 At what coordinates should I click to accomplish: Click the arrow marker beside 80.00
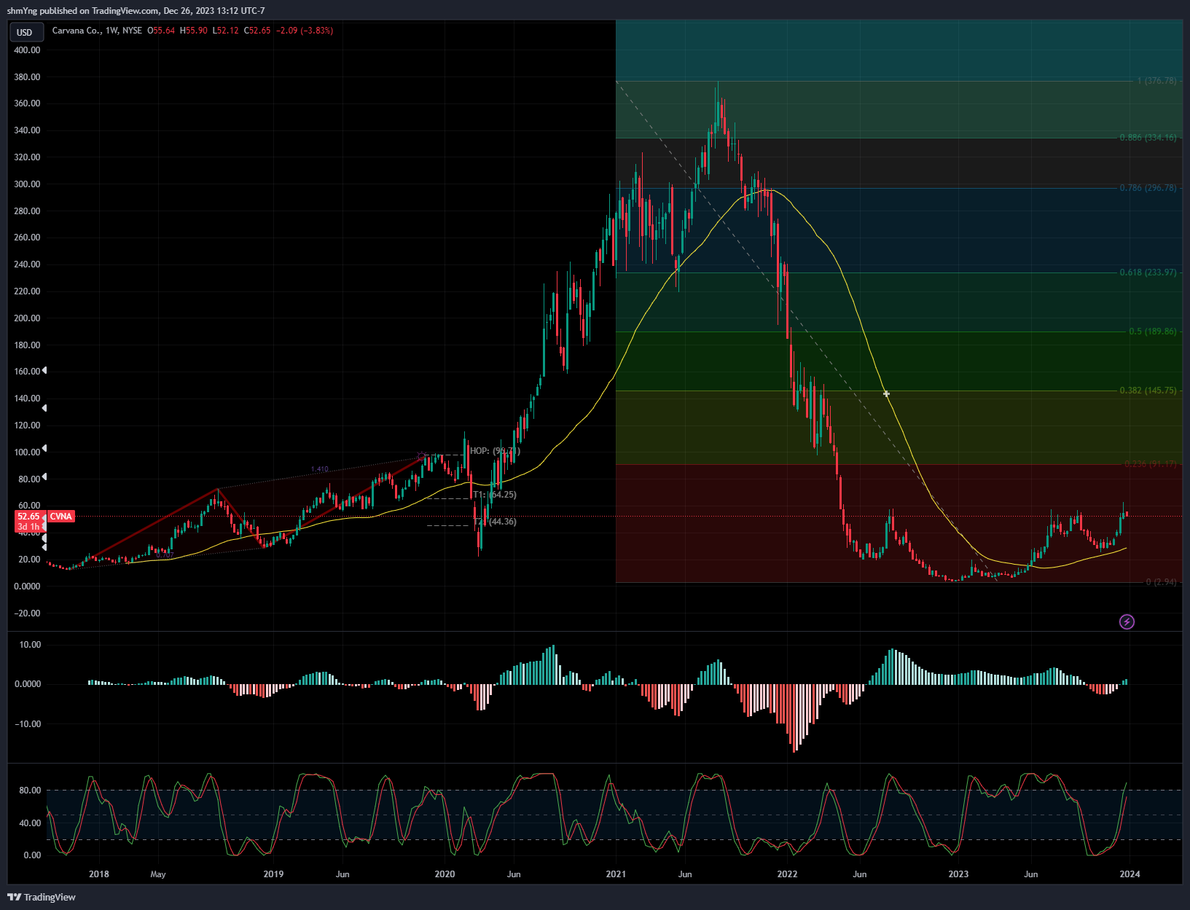(44, 477)
